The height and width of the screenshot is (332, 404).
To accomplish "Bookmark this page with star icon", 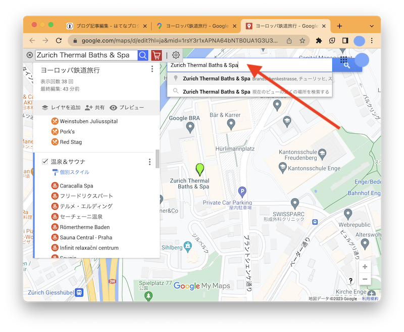I will [302, 40].
